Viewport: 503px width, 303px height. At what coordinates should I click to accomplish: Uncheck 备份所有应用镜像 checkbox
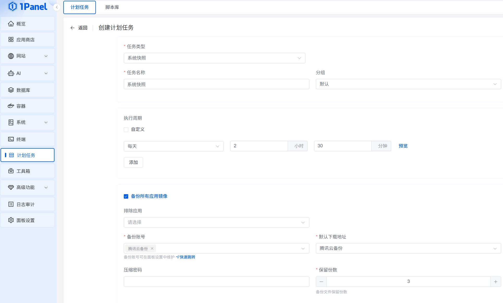coord(126,196)
